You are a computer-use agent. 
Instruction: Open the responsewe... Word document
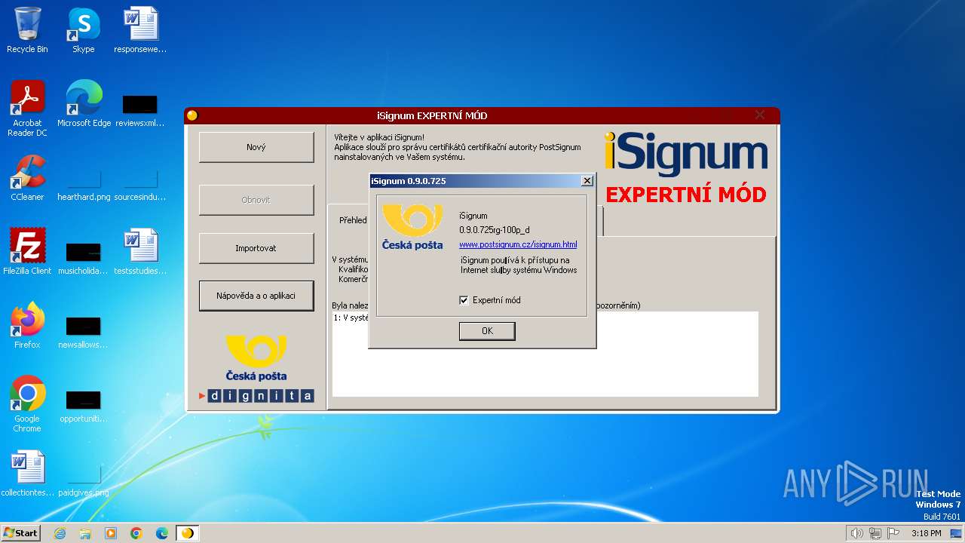[140, 30]
